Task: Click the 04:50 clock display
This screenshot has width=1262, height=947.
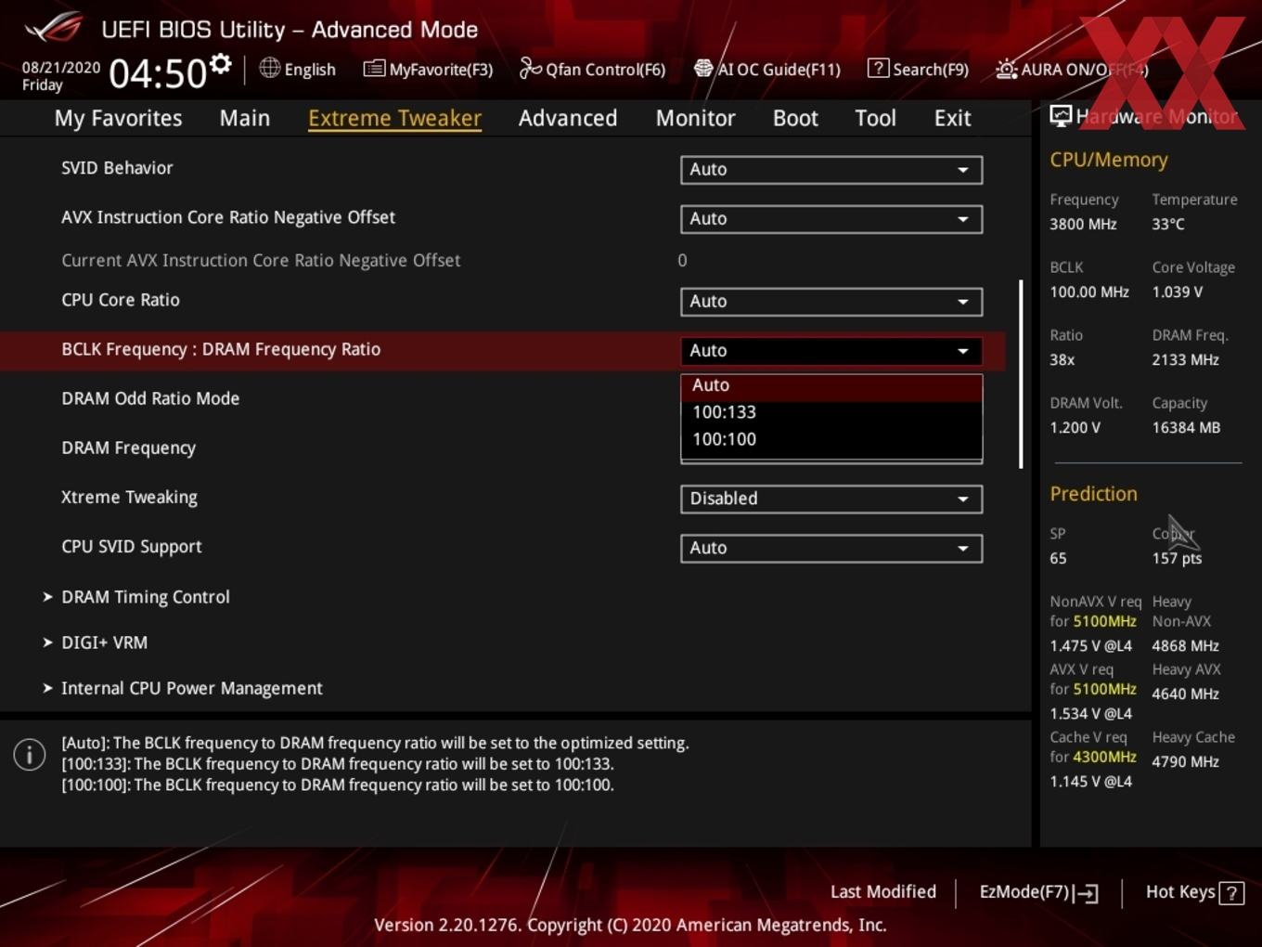Action: coord(158,73)
